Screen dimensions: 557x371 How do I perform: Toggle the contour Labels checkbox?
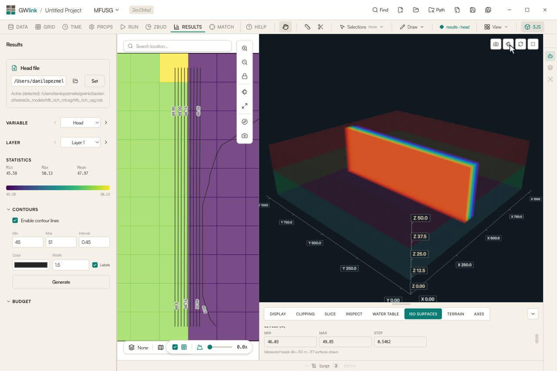tap(95, 265)
